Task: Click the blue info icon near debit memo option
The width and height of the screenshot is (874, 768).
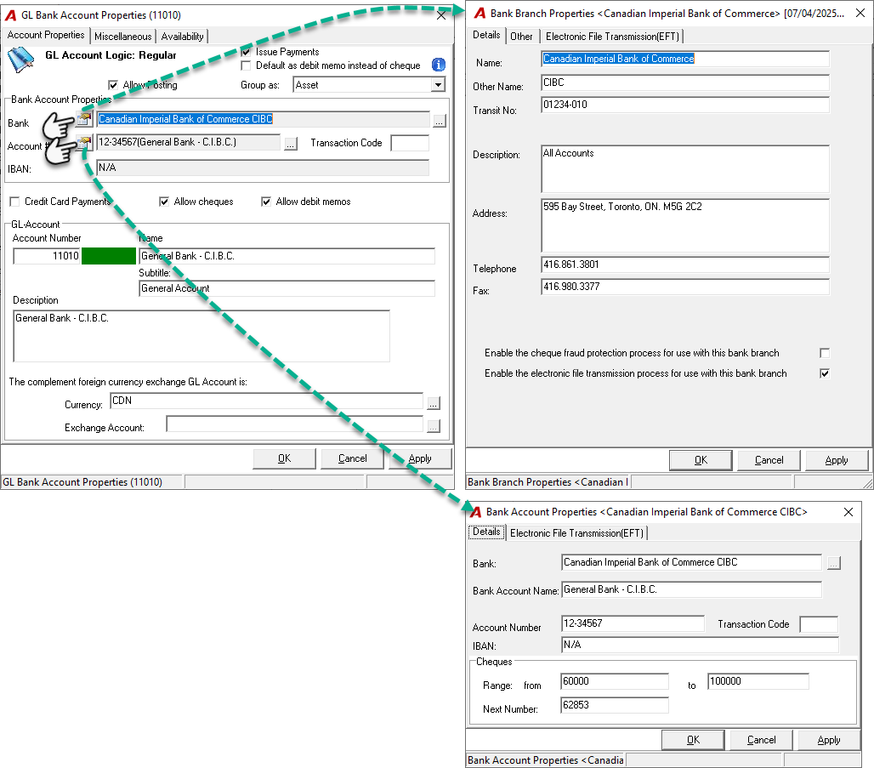Action: coord(439,65)
